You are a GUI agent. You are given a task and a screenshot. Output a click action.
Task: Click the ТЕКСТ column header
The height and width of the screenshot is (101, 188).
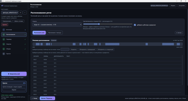click(68, 56)
